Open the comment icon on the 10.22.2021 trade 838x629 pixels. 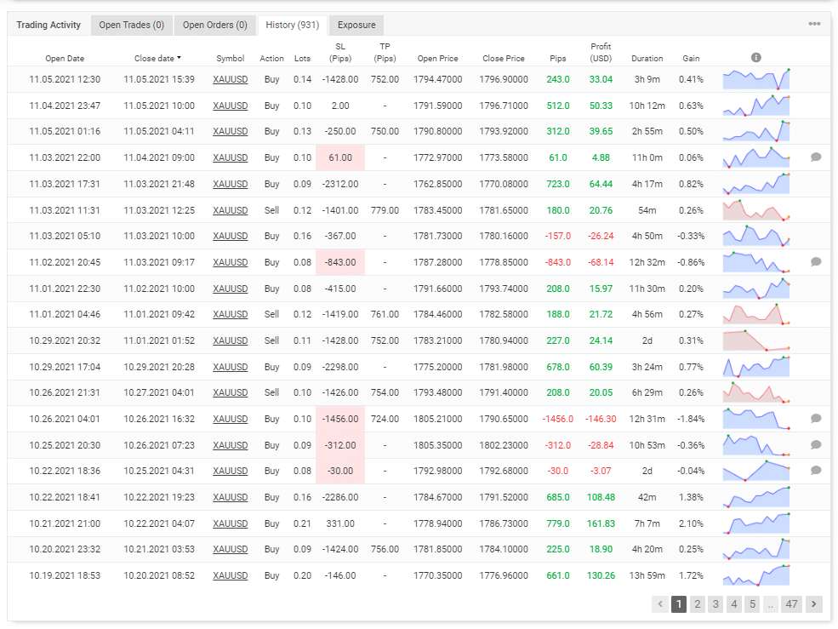coord(816,471)
